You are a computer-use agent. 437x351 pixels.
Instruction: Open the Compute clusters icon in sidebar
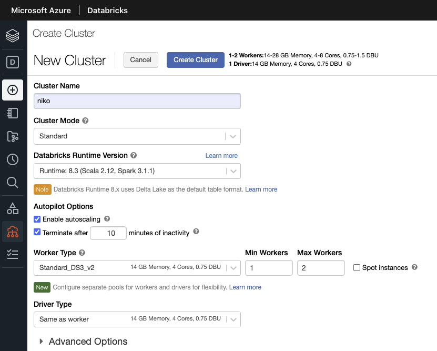point(13,232)
